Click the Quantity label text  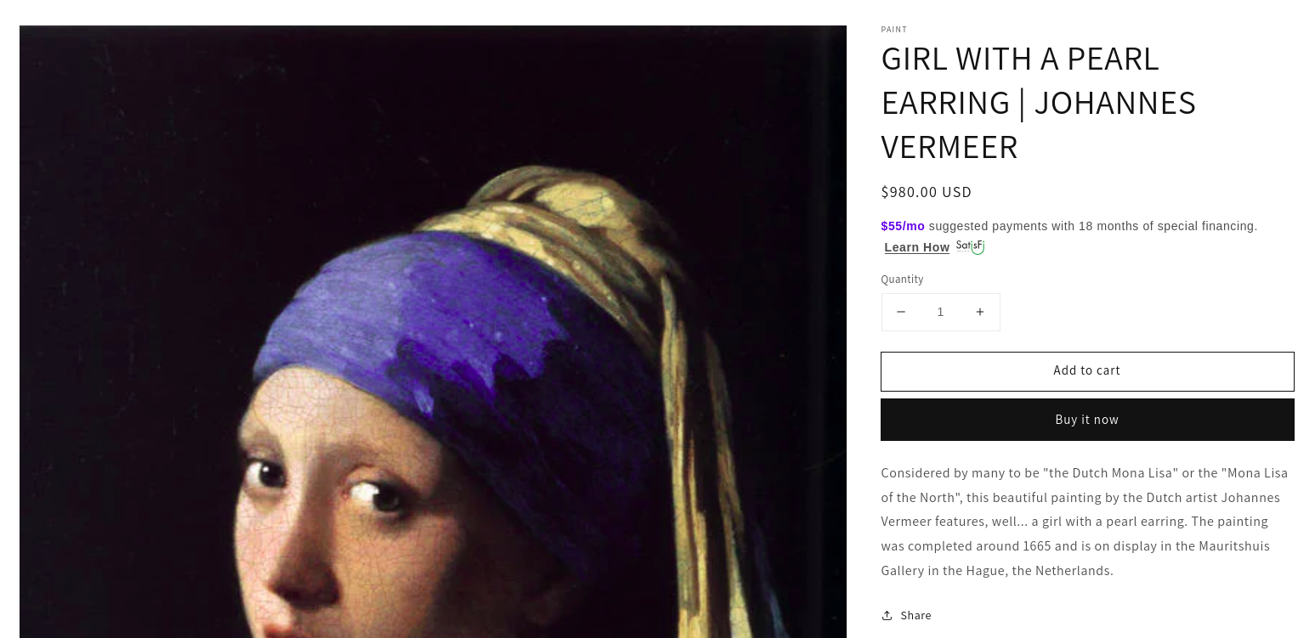(902, 279)
